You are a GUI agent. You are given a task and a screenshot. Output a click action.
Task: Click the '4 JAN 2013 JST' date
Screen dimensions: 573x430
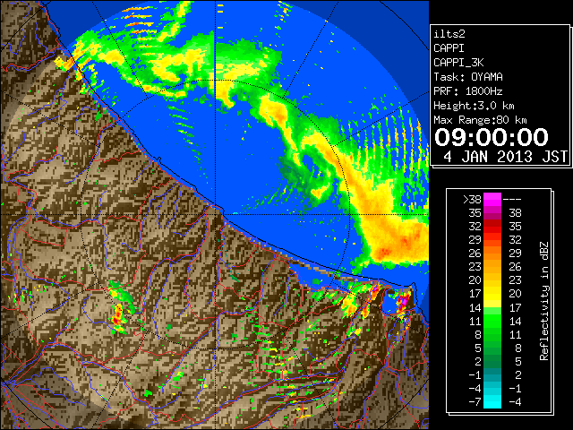pos(505,157)
